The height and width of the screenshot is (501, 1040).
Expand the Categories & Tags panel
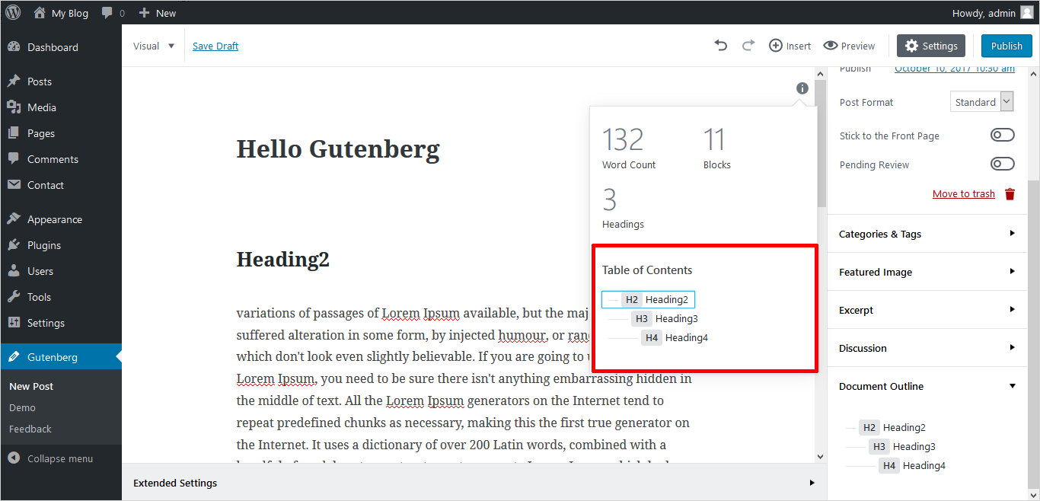pos(926,234)
